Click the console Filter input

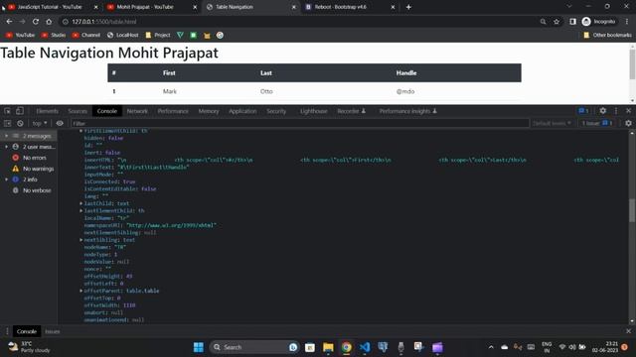coord(300,123)
